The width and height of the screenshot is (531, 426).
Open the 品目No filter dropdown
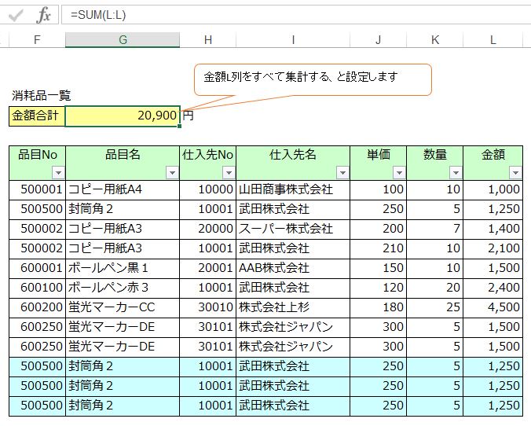(58, 173)
